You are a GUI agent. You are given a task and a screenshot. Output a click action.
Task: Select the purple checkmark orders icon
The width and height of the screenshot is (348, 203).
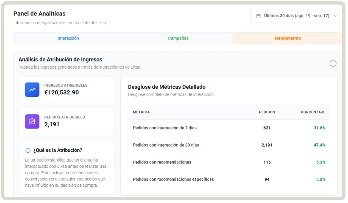[32, 121]
